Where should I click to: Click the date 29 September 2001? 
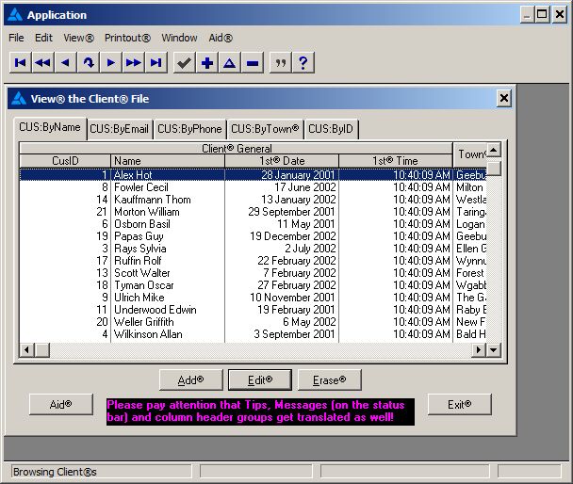coord(291,212)
